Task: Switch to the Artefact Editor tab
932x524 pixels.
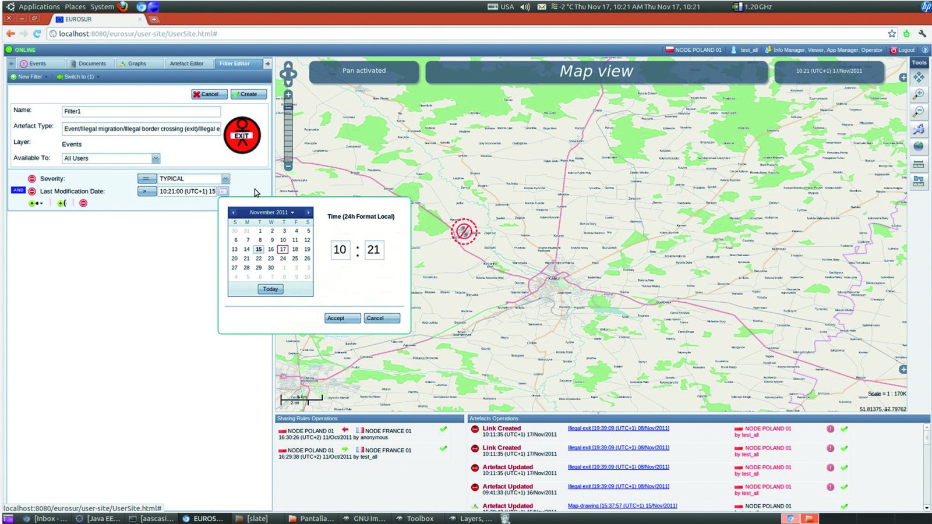Action: click(186, 63)
